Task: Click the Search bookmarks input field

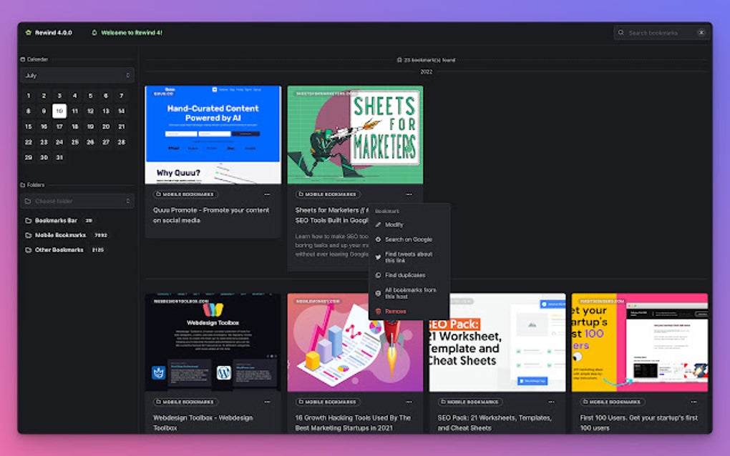Action: pos(656,33)
